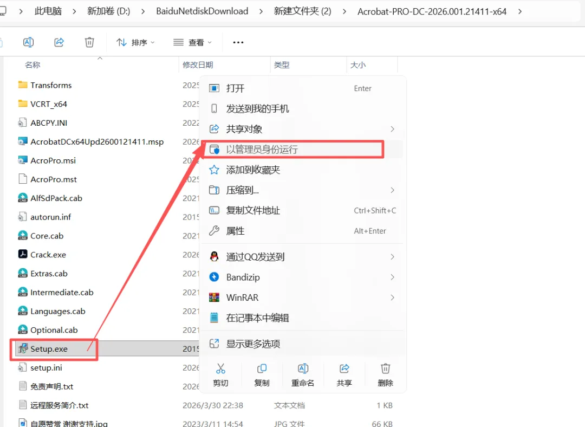Select the autorun.inf file icon
The height and width of the screenshot is (427, 585).
pos(23,217)
